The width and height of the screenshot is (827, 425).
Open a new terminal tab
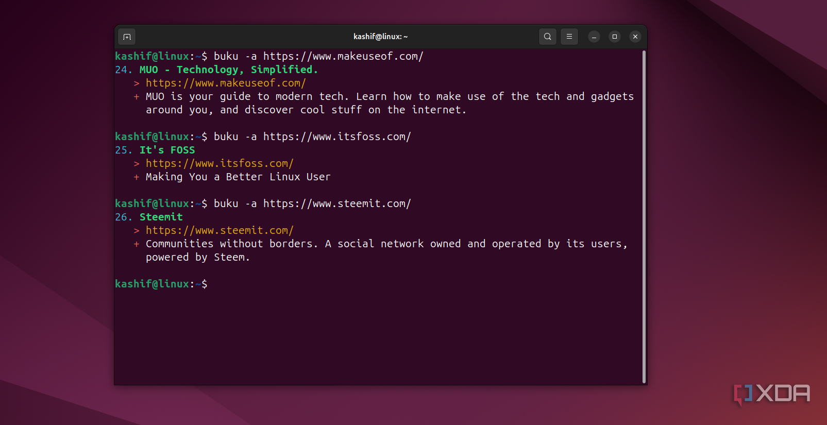127,37
